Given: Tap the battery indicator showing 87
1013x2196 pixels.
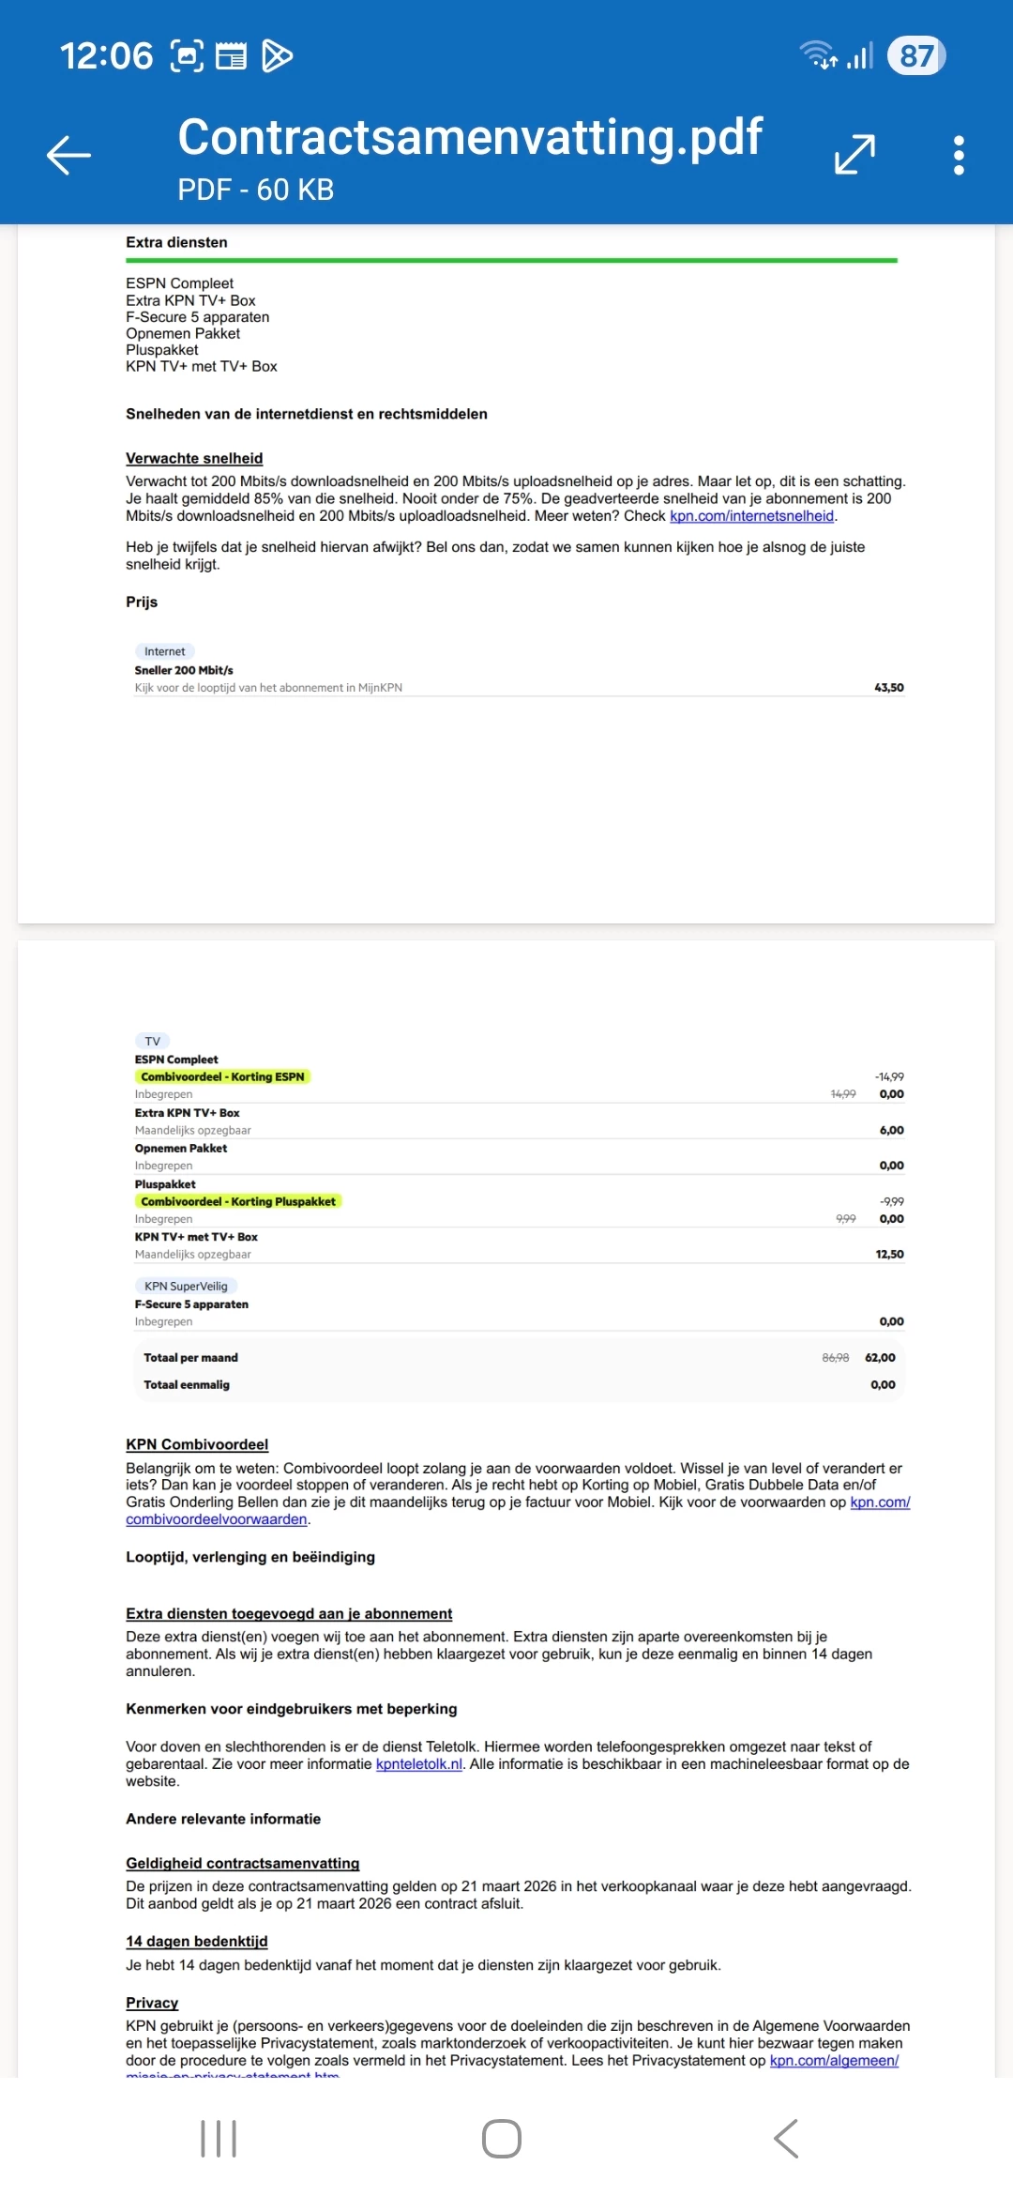Looking at the screenshot, I should click(915, 56).
